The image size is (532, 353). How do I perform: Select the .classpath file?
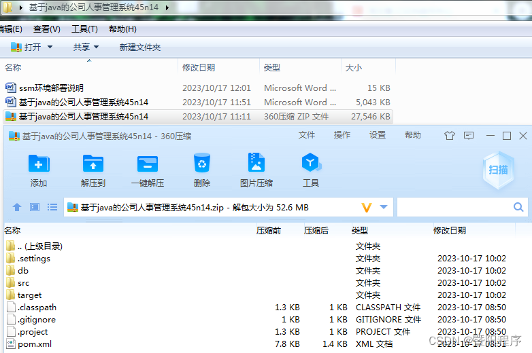37,308
